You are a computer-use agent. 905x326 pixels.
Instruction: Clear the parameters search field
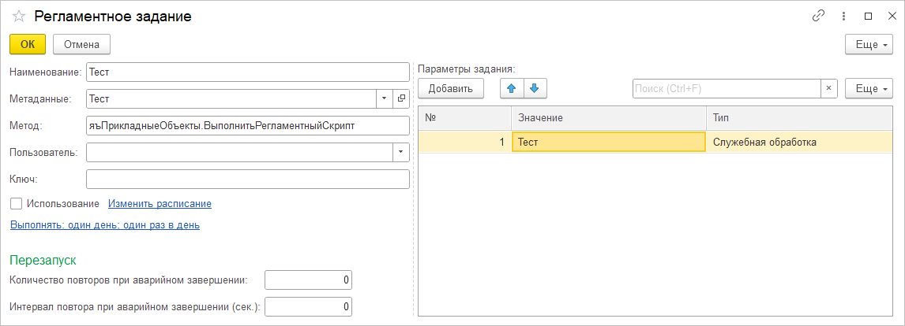click(x=829, y=88)
